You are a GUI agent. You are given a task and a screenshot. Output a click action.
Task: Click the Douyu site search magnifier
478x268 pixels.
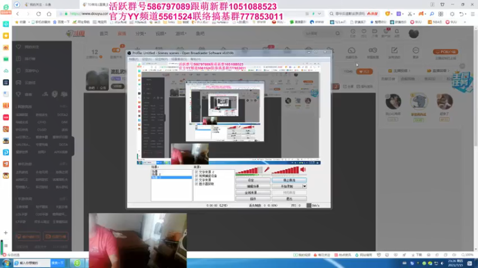tap(338, 33)
